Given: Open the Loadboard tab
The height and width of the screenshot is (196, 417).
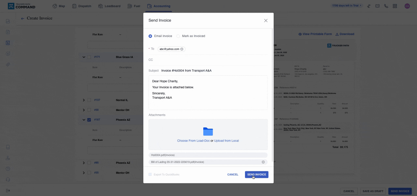Looking at the screenshot, I should (x=109, y=6).
